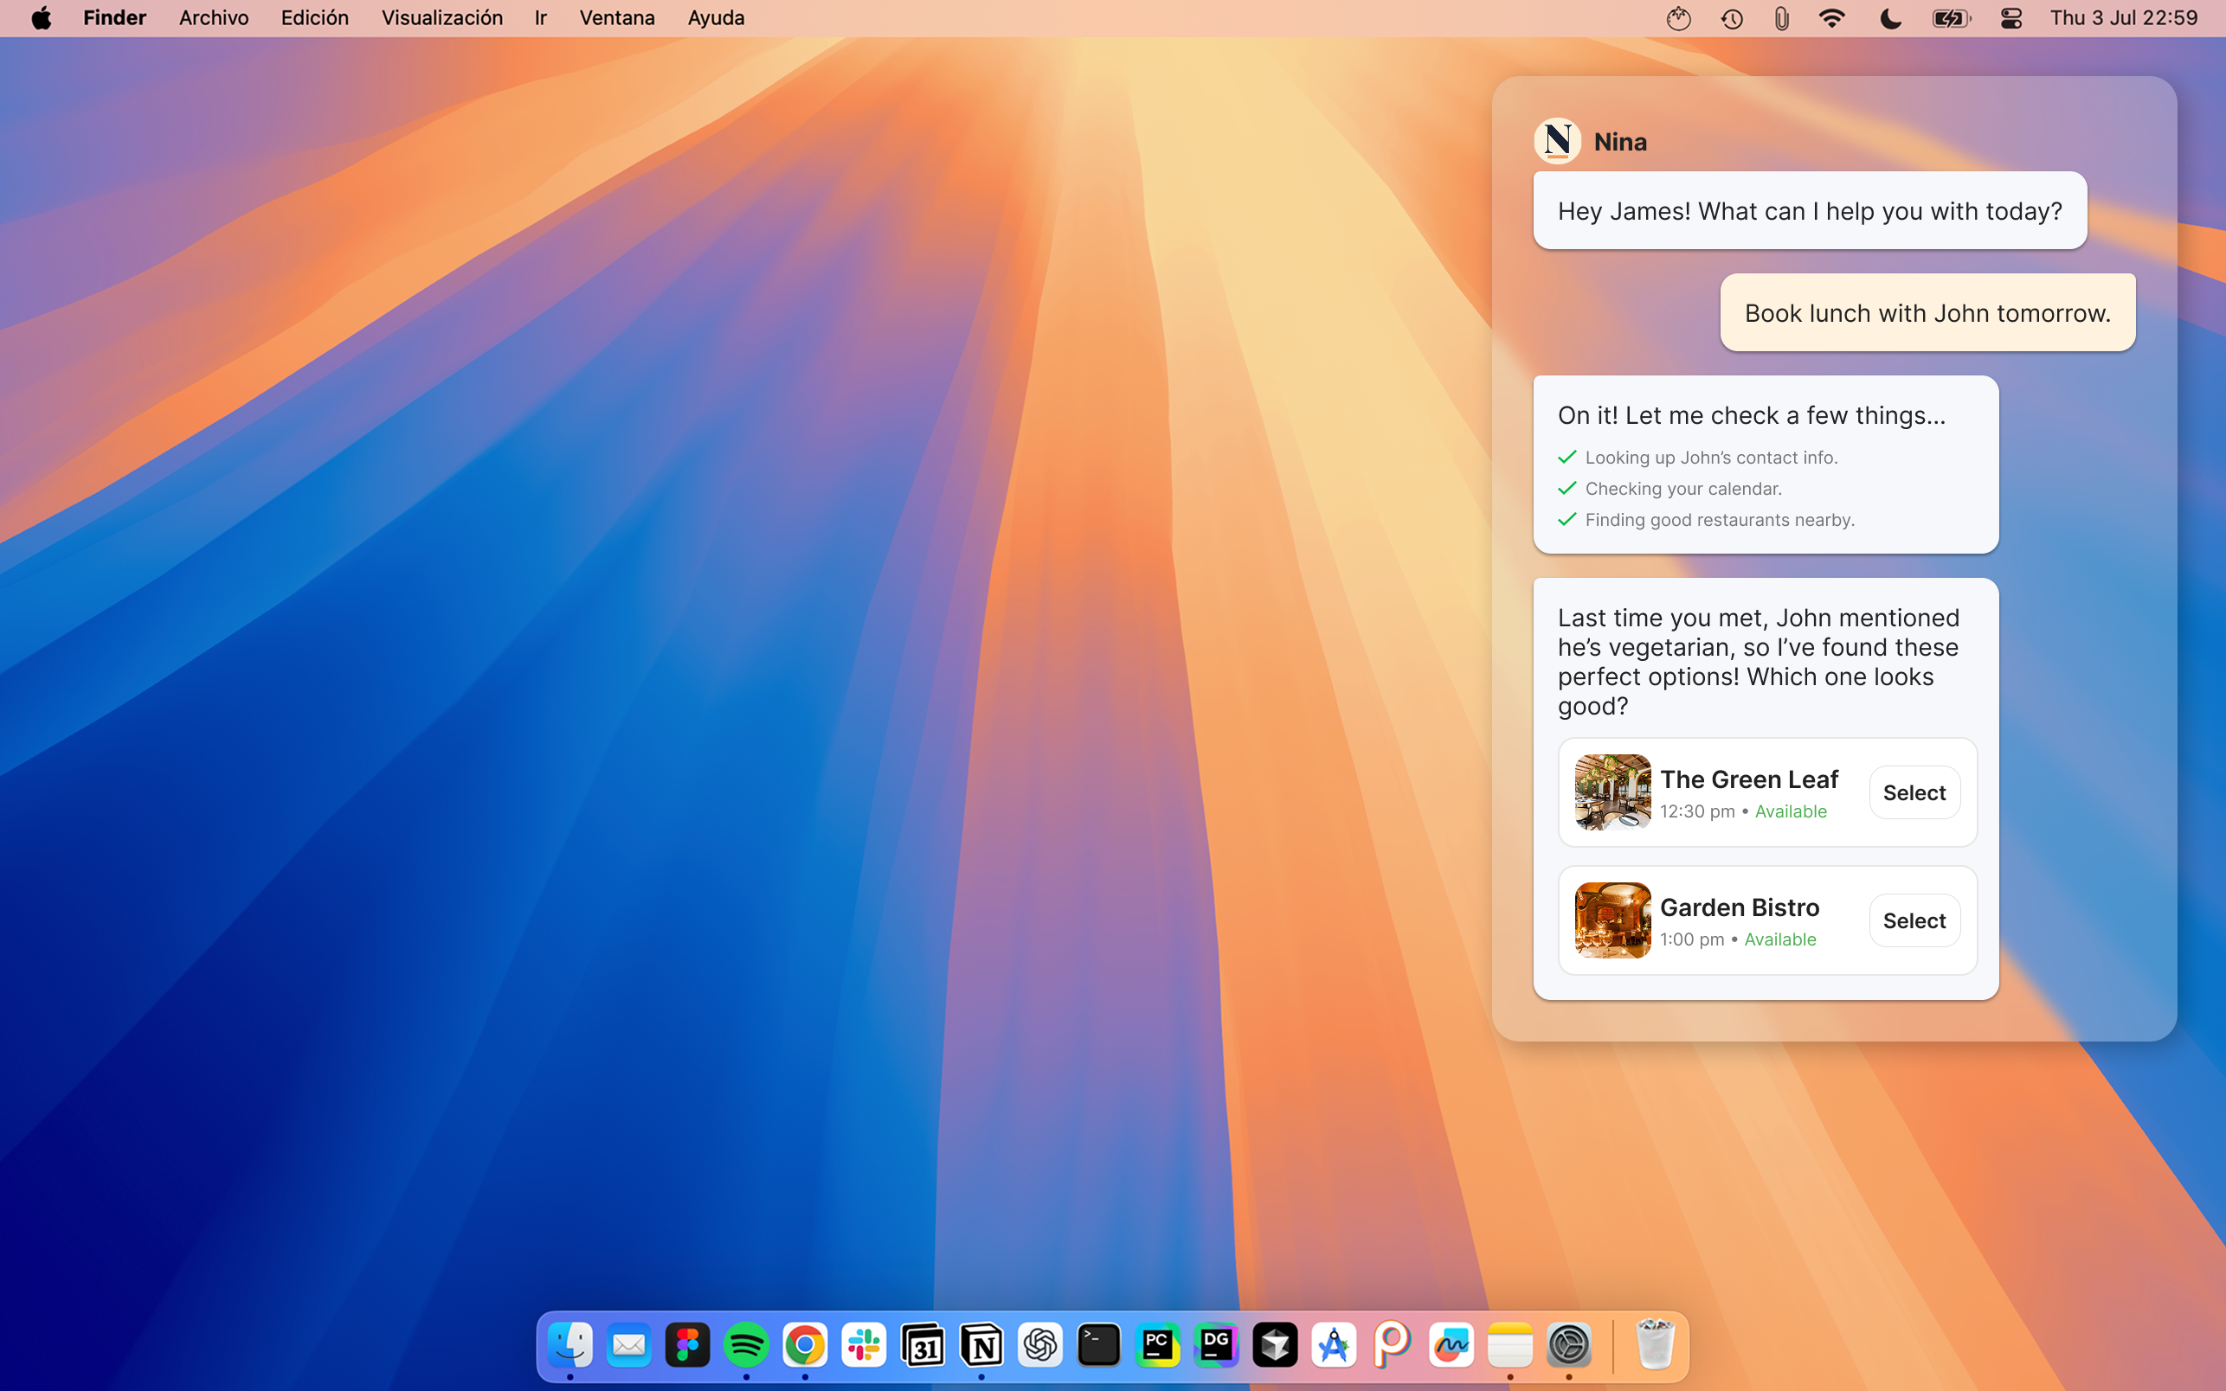This screenshot has height=1391, width=2226.
Task: Select the Garden Bistro restaurant option
Action: [1913, 920]
